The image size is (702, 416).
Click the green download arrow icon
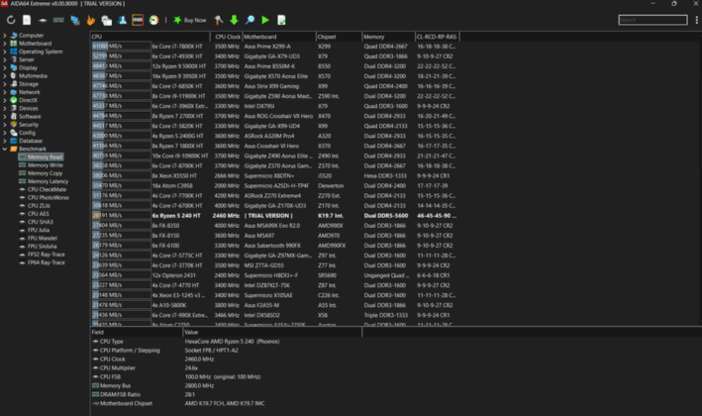pos(234,20)
